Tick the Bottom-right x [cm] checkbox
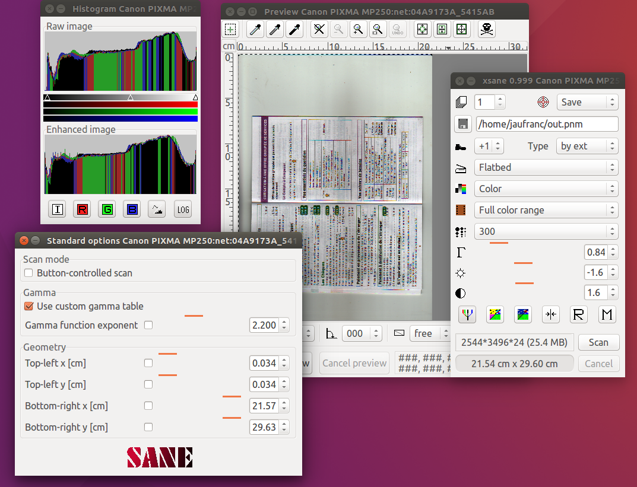This screenshot has height=487, width=637. click(x=148, y=406)
